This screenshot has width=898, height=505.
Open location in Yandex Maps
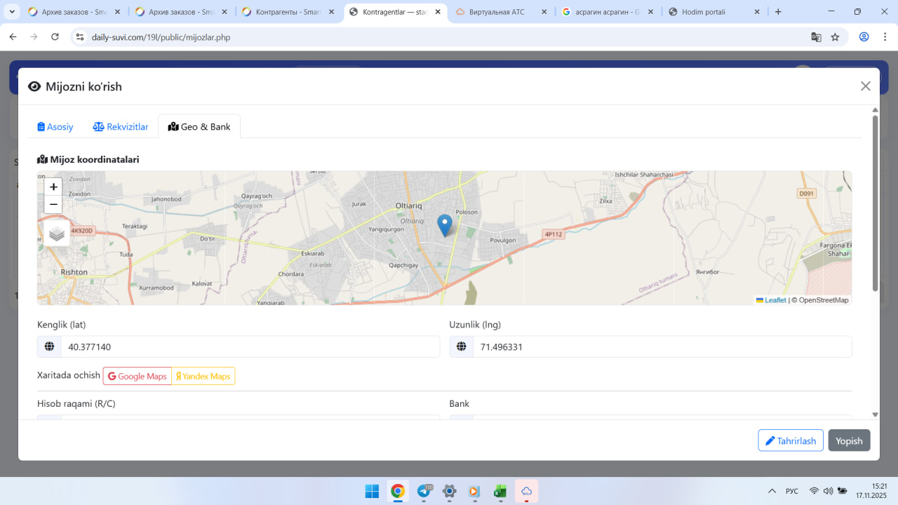pos(203,377)
